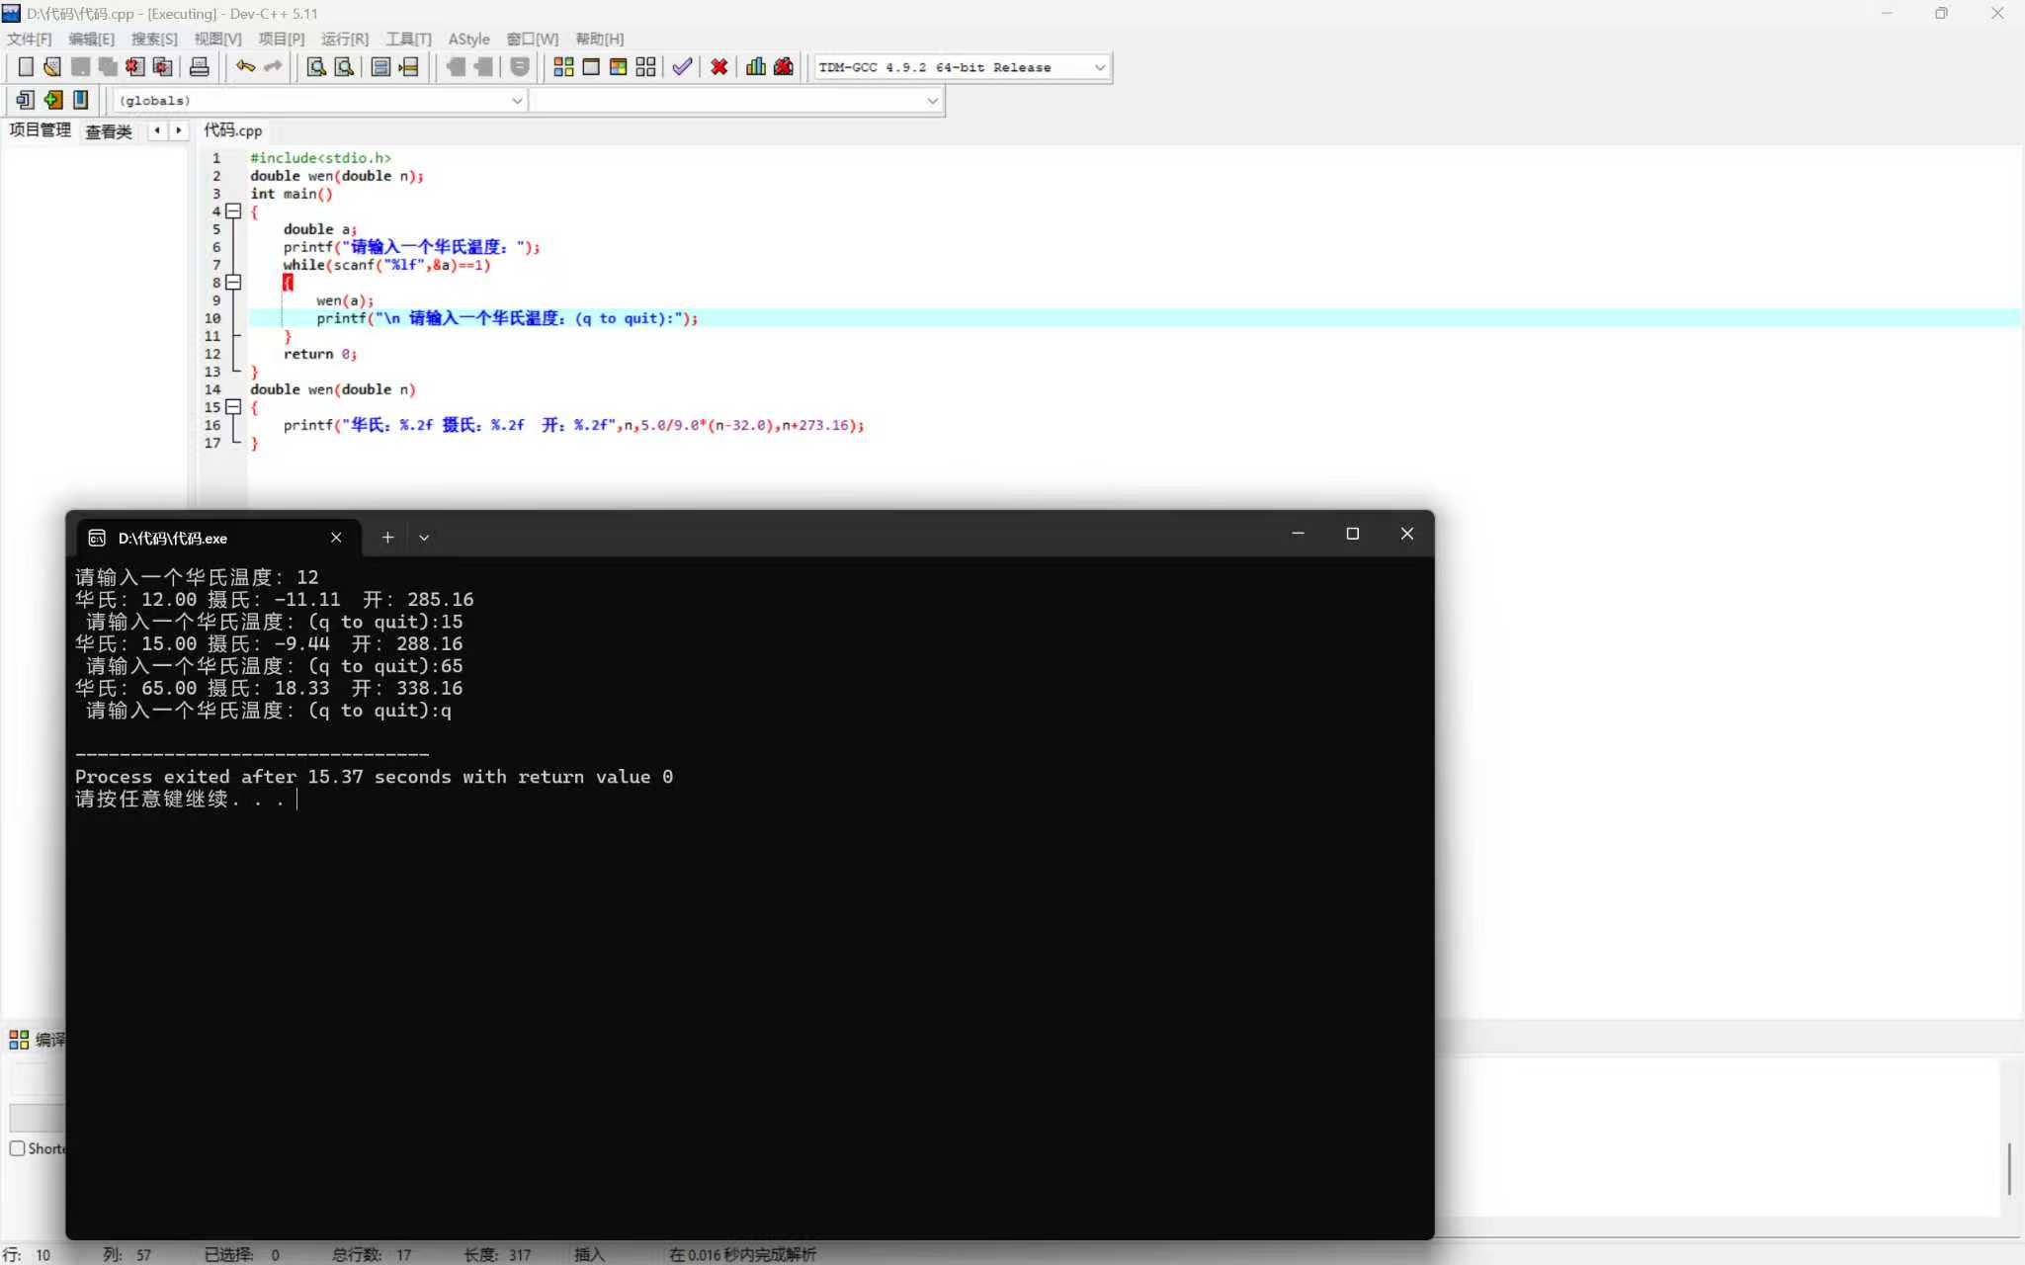Click the Undo arrow icon
Viewport: 2025px width, 1265px height.
point(245,67)
